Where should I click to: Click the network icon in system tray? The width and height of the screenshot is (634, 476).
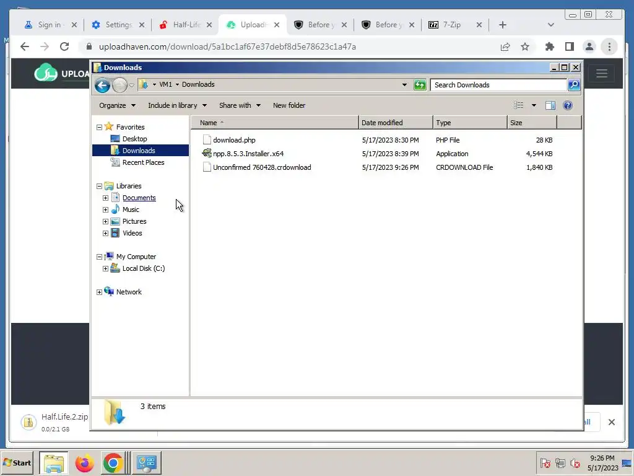pyautogui.click(x=560, y=462)
